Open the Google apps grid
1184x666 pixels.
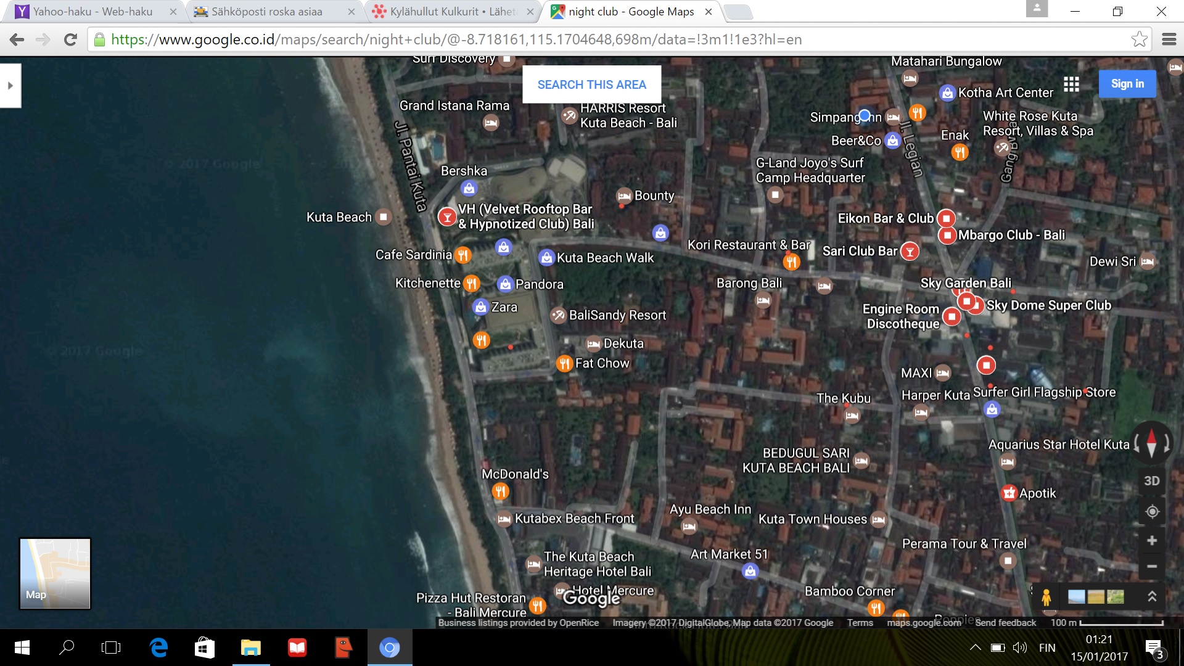click(1071, 84)
